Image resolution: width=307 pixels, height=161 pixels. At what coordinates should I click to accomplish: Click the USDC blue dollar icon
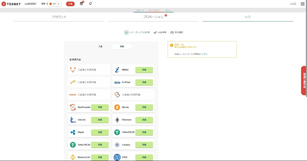117,157
